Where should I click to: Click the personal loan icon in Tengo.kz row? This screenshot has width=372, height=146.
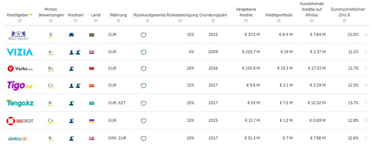[x=71, y=103]
